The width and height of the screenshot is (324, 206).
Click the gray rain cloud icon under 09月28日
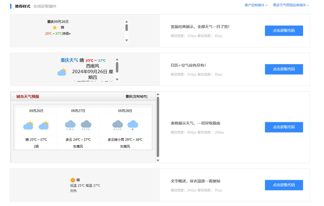point(118,125)
